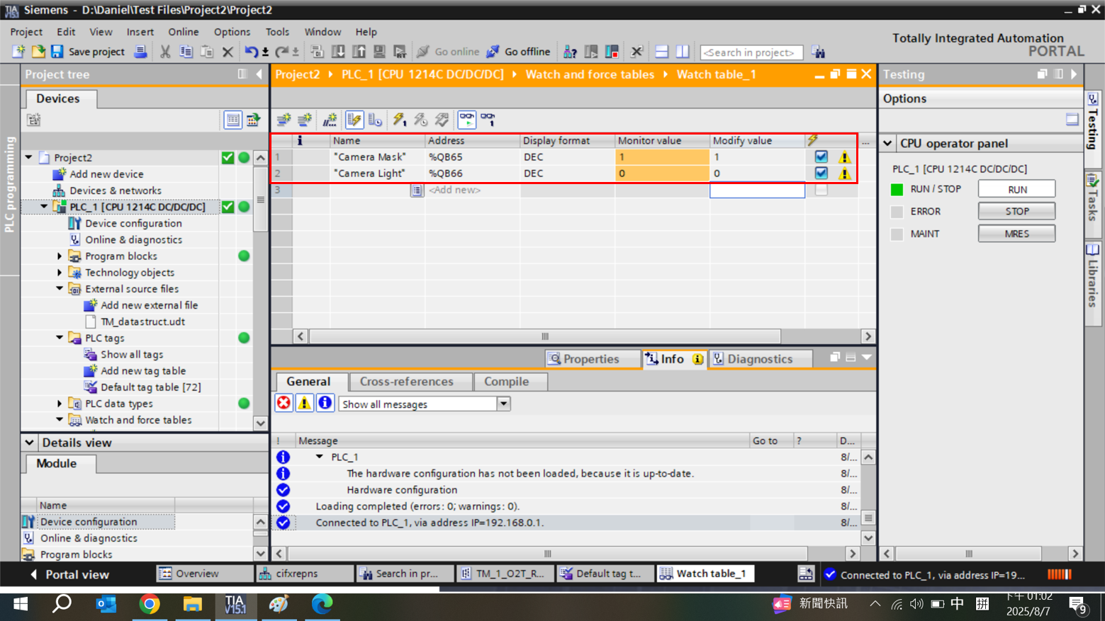This screenshot has height=621, width=1105.
Task: Click the Insert row icon in watch table
Action: coord(284,120)
